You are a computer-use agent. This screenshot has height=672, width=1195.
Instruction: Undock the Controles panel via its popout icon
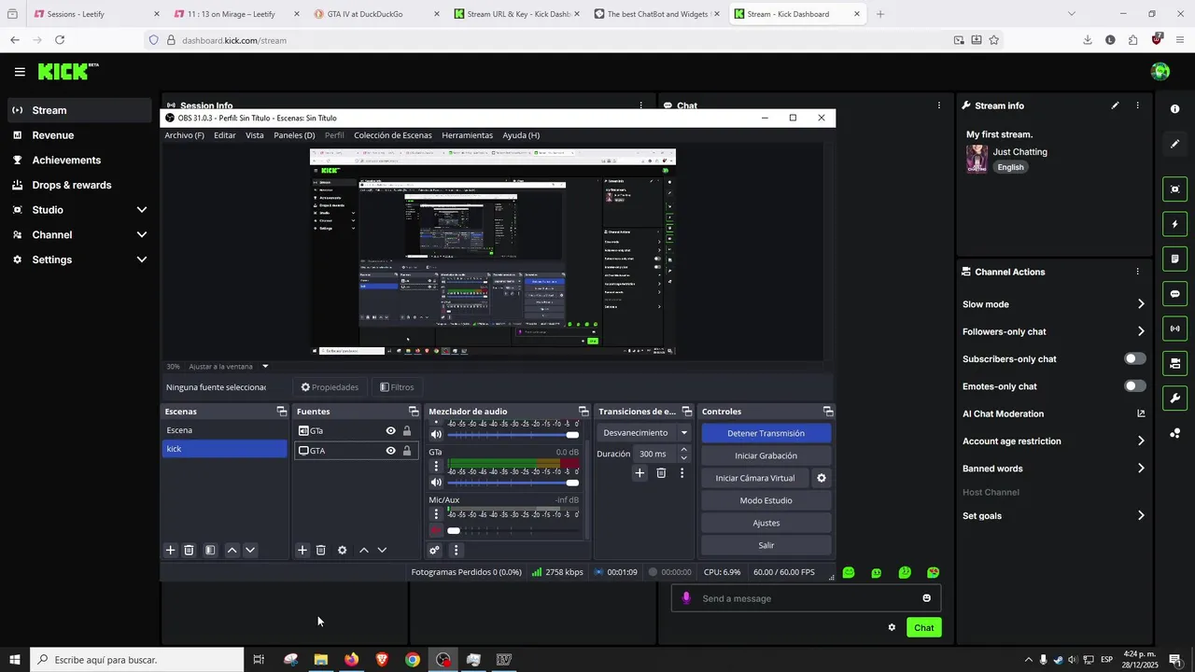pos(828,412)
